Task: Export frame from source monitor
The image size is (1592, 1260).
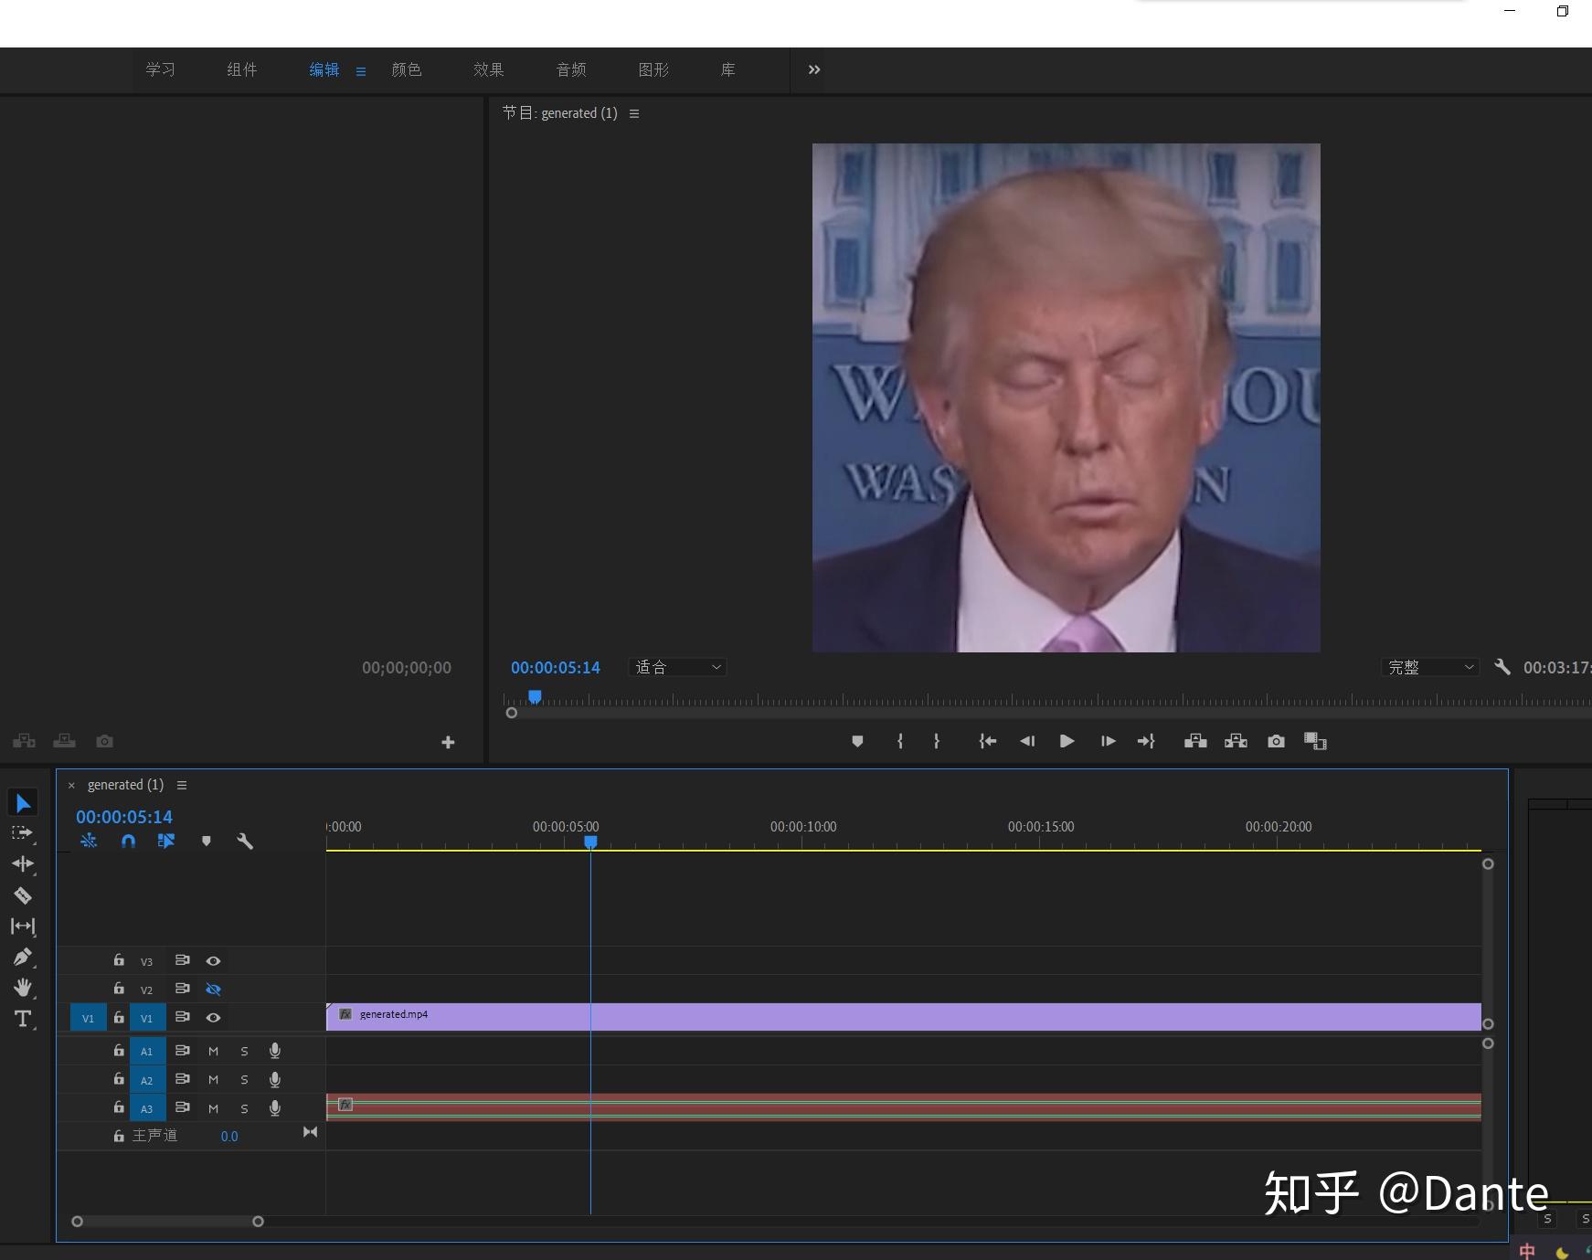Action: [105, 741]
